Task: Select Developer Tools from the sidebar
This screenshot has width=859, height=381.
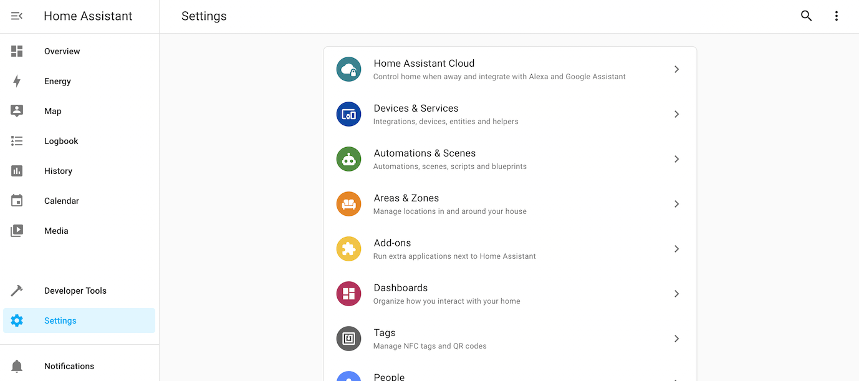Action: (75, 291)
